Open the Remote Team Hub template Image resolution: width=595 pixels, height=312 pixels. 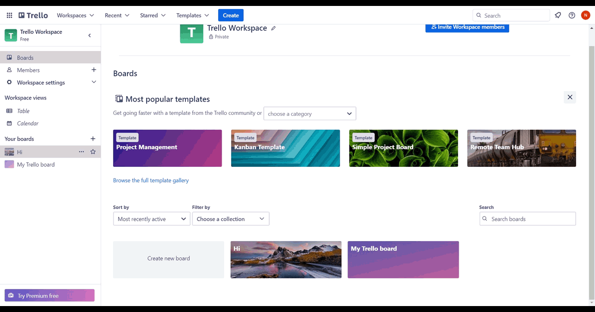(x=522, y=148)
